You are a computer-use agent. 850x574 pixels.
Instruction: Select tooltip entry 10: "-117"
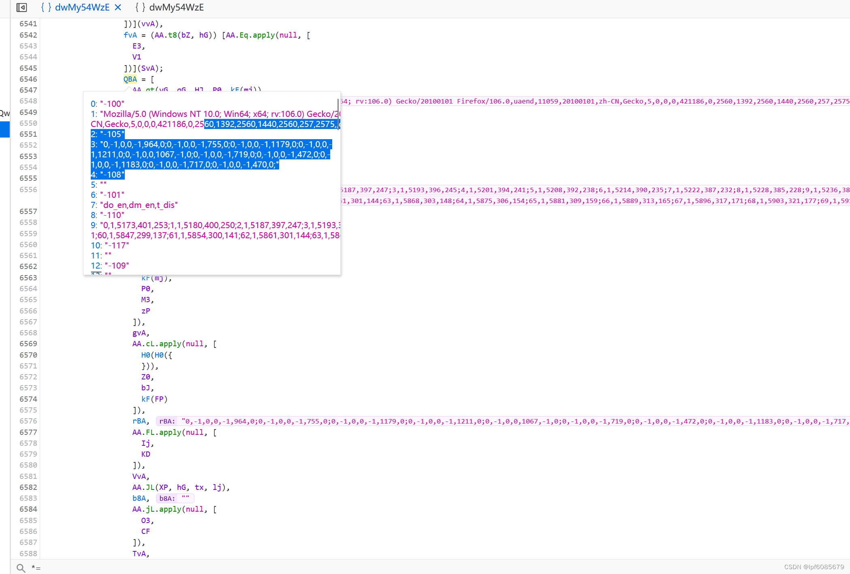click(110, 246)
